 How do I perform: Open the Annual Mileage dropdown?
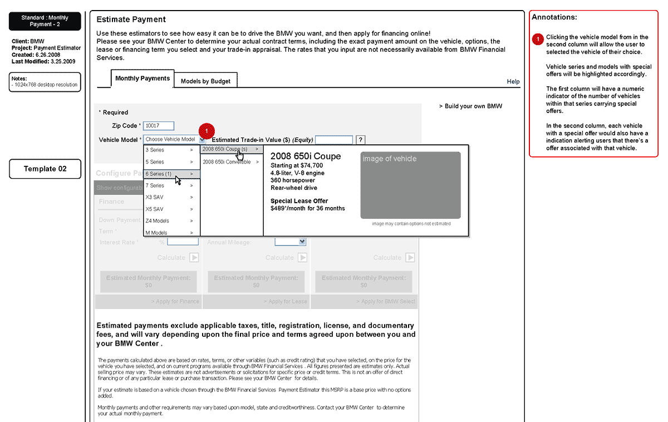(291, 242)
